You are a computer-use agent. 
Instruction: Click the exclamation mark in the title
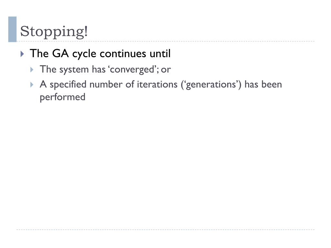pos(85,31)
